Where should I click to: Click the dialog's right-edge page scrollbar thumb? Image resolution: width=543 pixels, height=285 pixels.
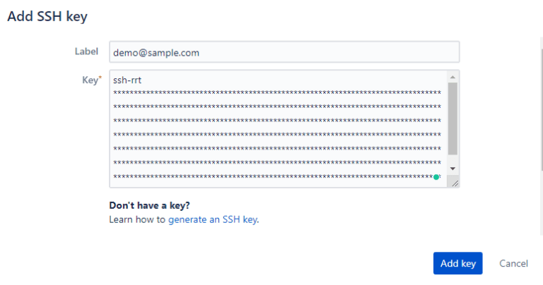click(542, 109)
